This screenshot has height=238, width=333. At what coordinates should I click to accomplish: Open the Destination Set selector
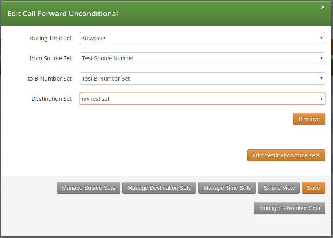[203, 98]
